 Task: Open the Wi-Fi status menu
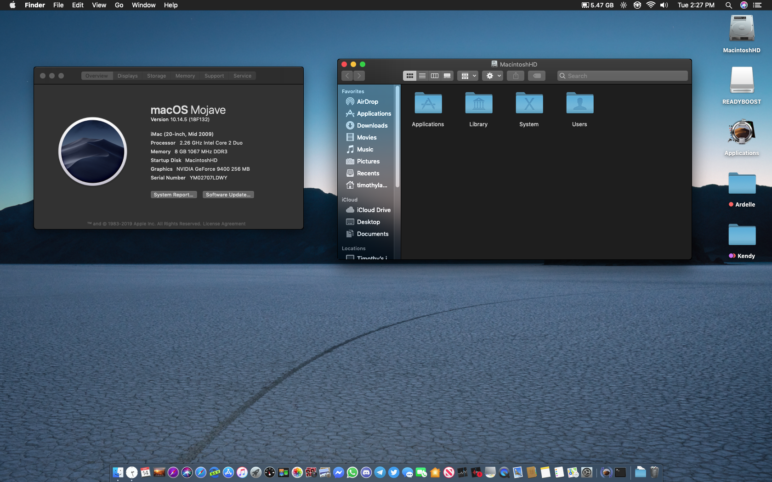pos(651,5)
